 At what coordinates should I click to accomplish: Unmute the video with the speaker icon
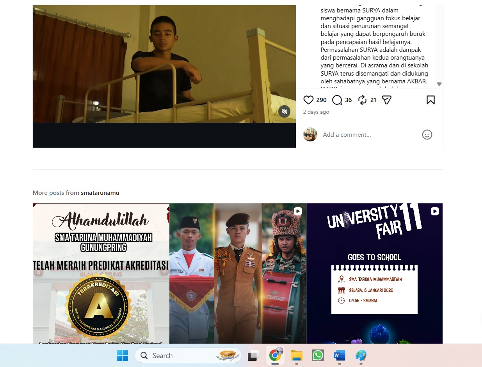click(284, 111)
